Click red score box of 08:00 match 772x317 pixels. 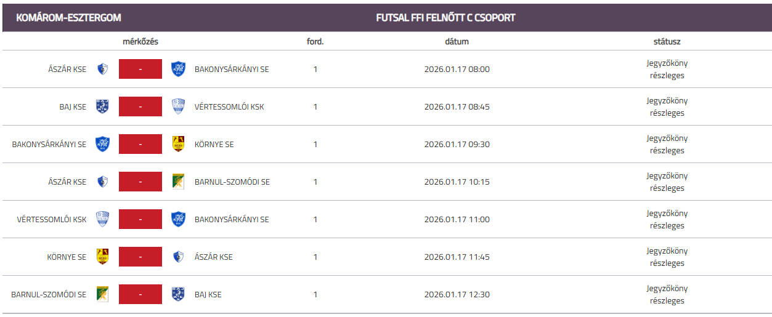click(140, 69)
